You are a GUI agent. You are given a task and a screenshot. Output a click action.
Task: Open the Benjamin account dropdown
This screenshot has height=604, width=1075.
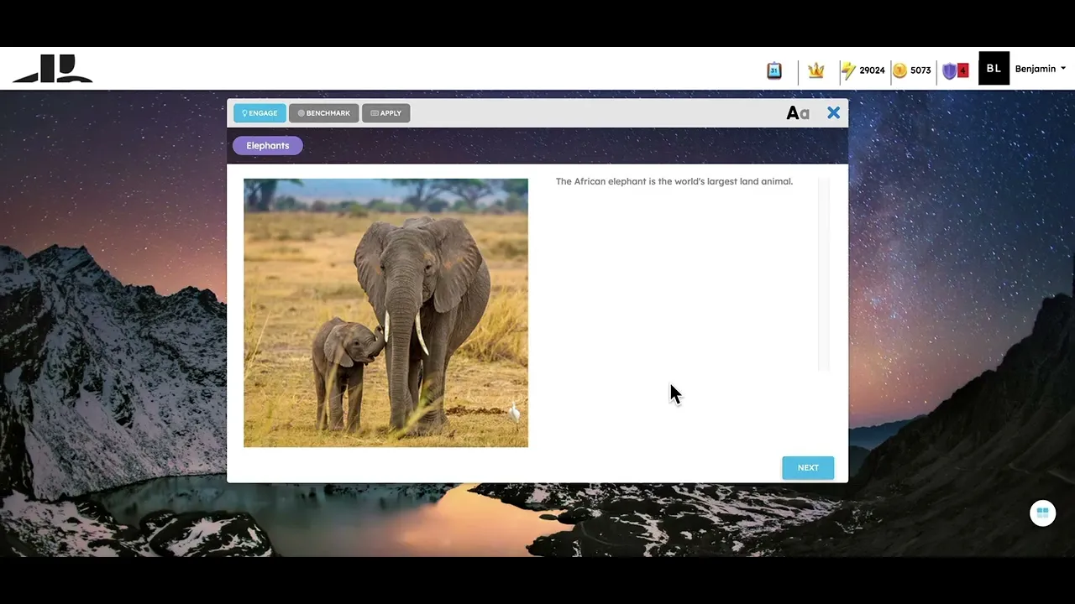click(x=1040, y=69)
